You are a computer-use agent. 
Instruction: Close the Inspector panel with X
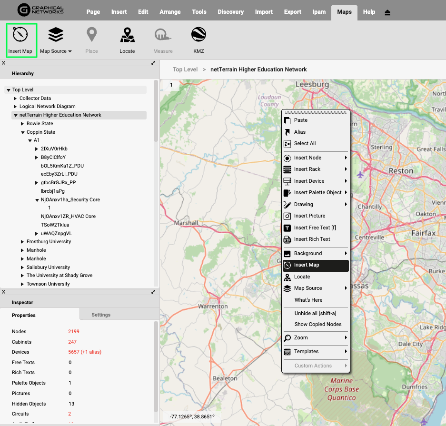pyautogui.click(x=4, y=292)
